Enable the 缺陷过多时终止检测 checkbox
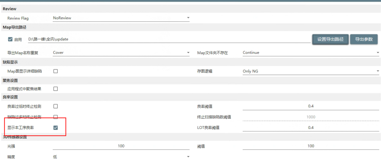381x160 pixels. [x=55, y=117]
